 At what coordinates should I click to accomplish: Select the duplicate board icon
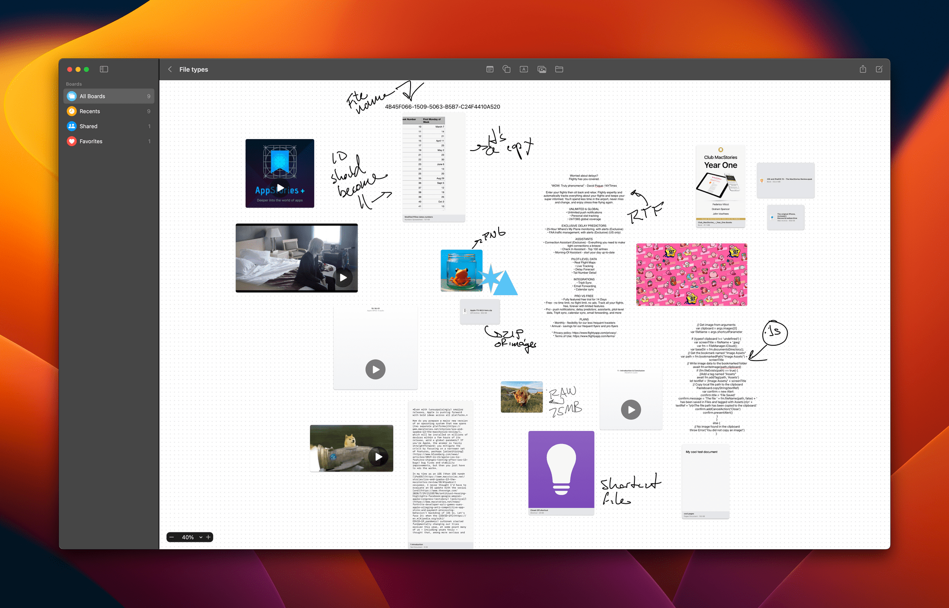point(507,69)
